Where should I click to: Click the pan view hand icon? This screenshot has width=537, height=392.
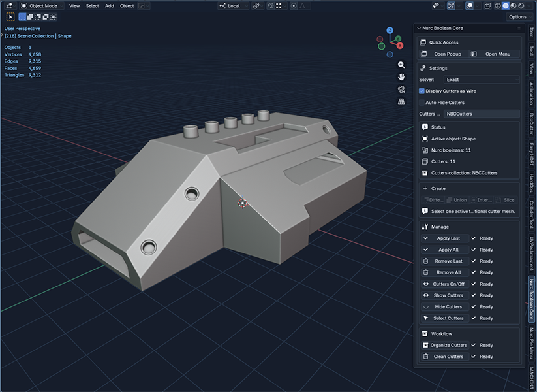pyautogui.click(x=401, y=77)
